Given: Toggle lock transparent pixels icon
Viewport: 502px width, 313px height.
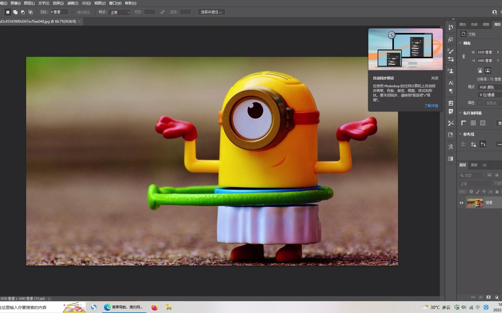Looking at the screenshot, I should pos(471,192).
